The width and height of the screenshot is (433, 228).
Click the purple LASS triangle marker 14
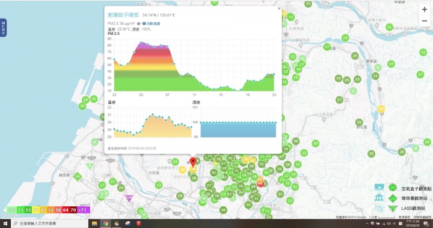pyautogui.click(x=129, y=197)
